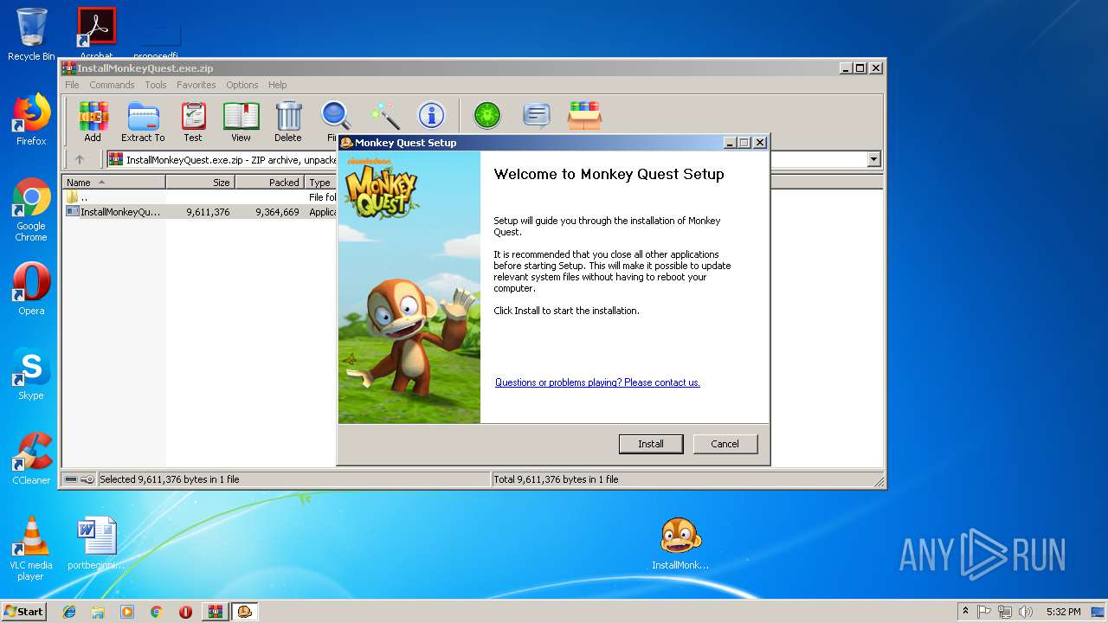Viewport: 1108px width, 623px height.
Task: Show hidden tray icons arrow
Action: coord(965,612)
